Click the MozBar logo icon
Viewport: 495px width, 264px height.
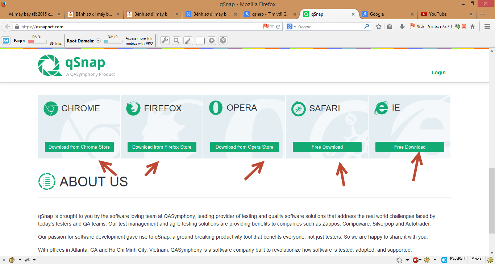6,41
